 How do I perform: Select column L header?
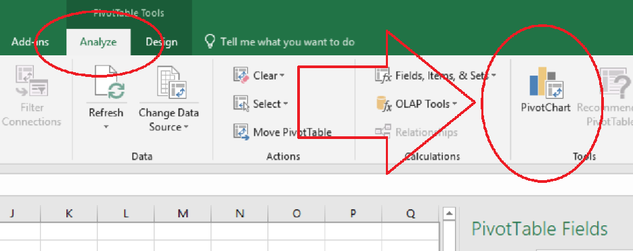pos(126,214)
